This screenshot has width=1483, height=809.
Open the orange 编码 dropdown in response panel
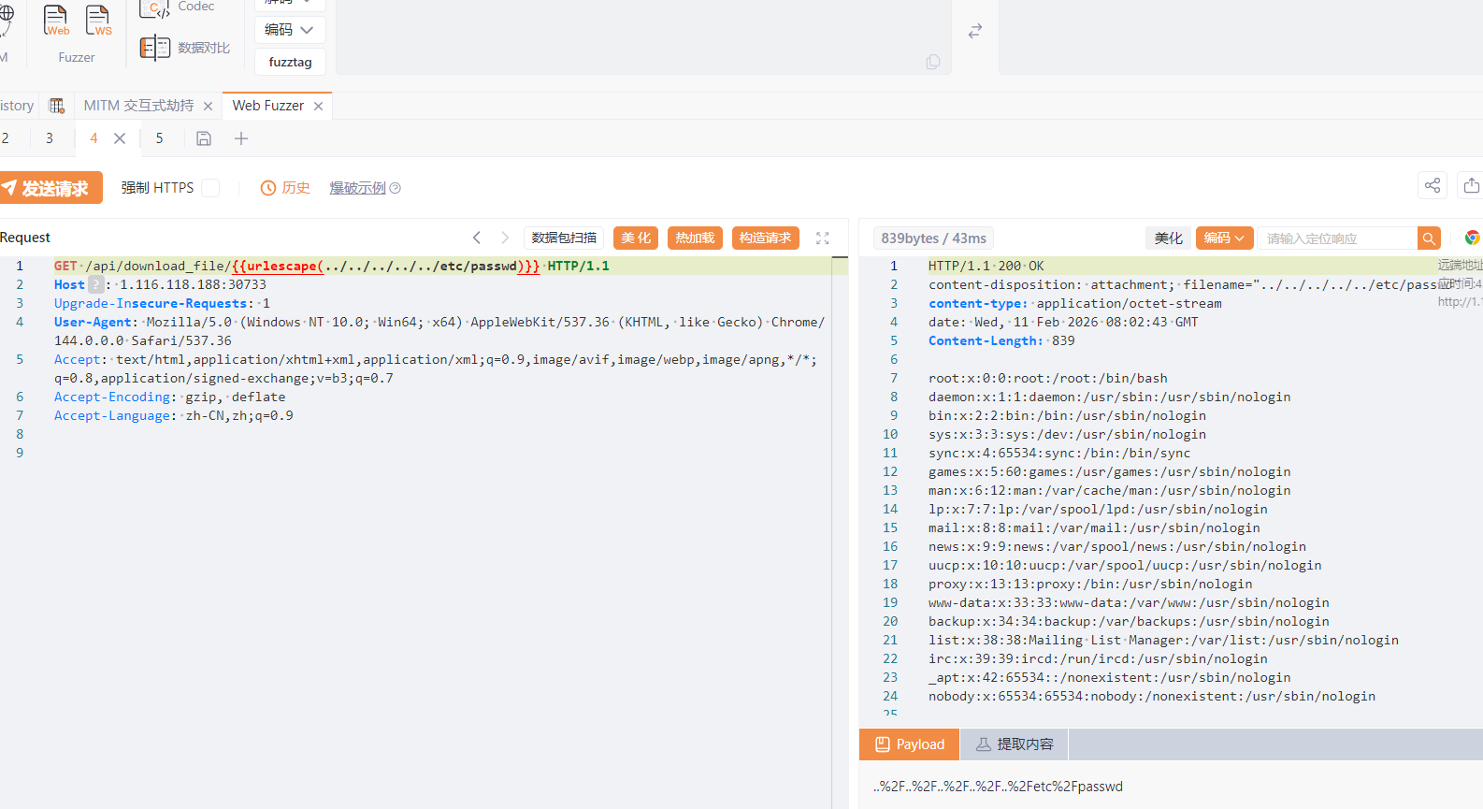[1224, 238]
